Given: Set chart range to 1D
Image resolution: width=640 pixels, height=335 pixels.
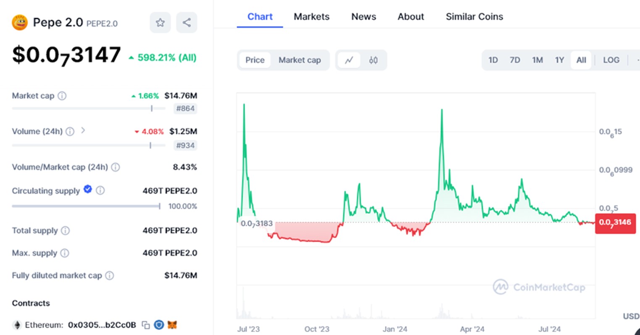Looking at the screenshot, I should [493, 60].
